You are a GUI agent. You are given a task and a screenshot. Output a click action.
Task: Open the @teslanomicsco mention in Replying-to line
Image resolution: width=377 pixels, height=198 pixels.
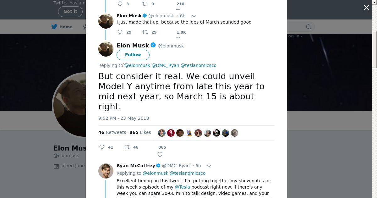[198, 65]
